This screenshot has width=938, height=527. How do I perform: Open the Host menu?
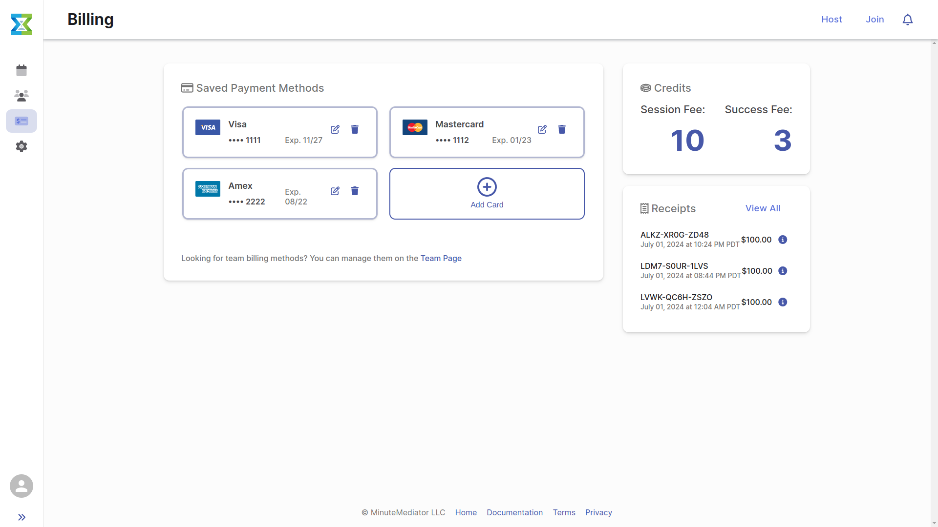(831, 20)
